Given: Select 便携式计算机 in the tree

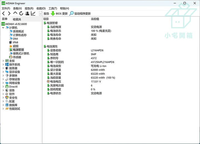Looking at the screenshot, I should [19, 53].
